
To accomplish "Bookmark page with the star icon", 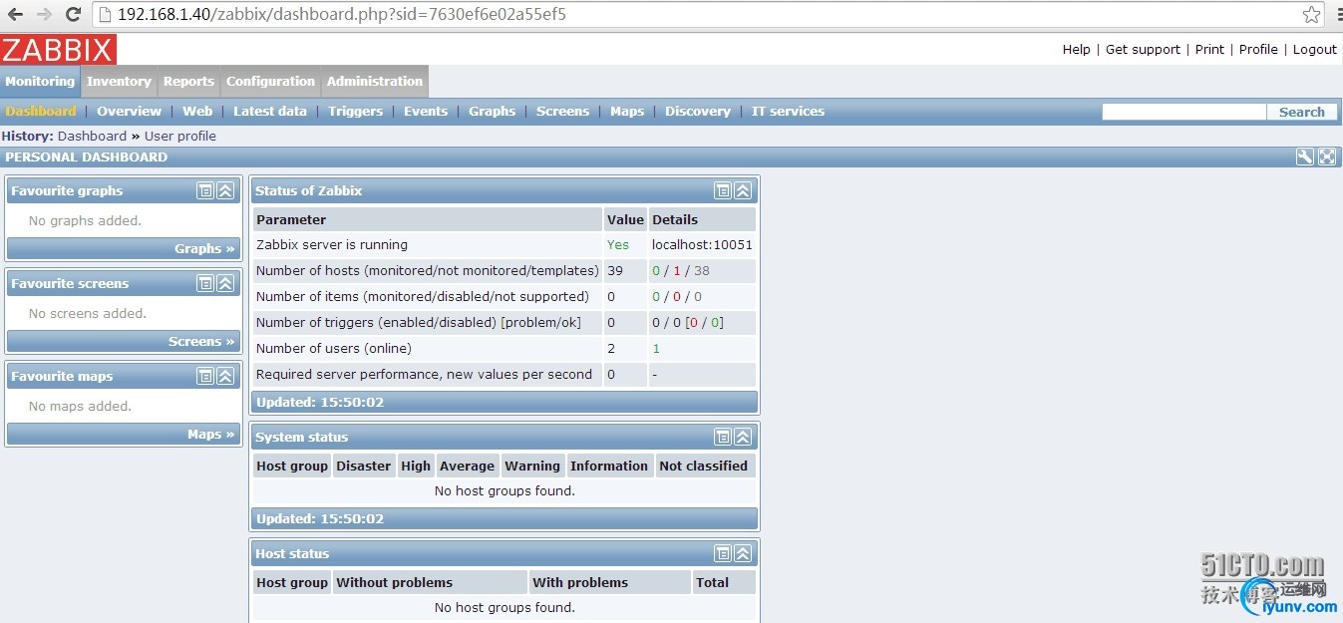I will (1311, 15).
